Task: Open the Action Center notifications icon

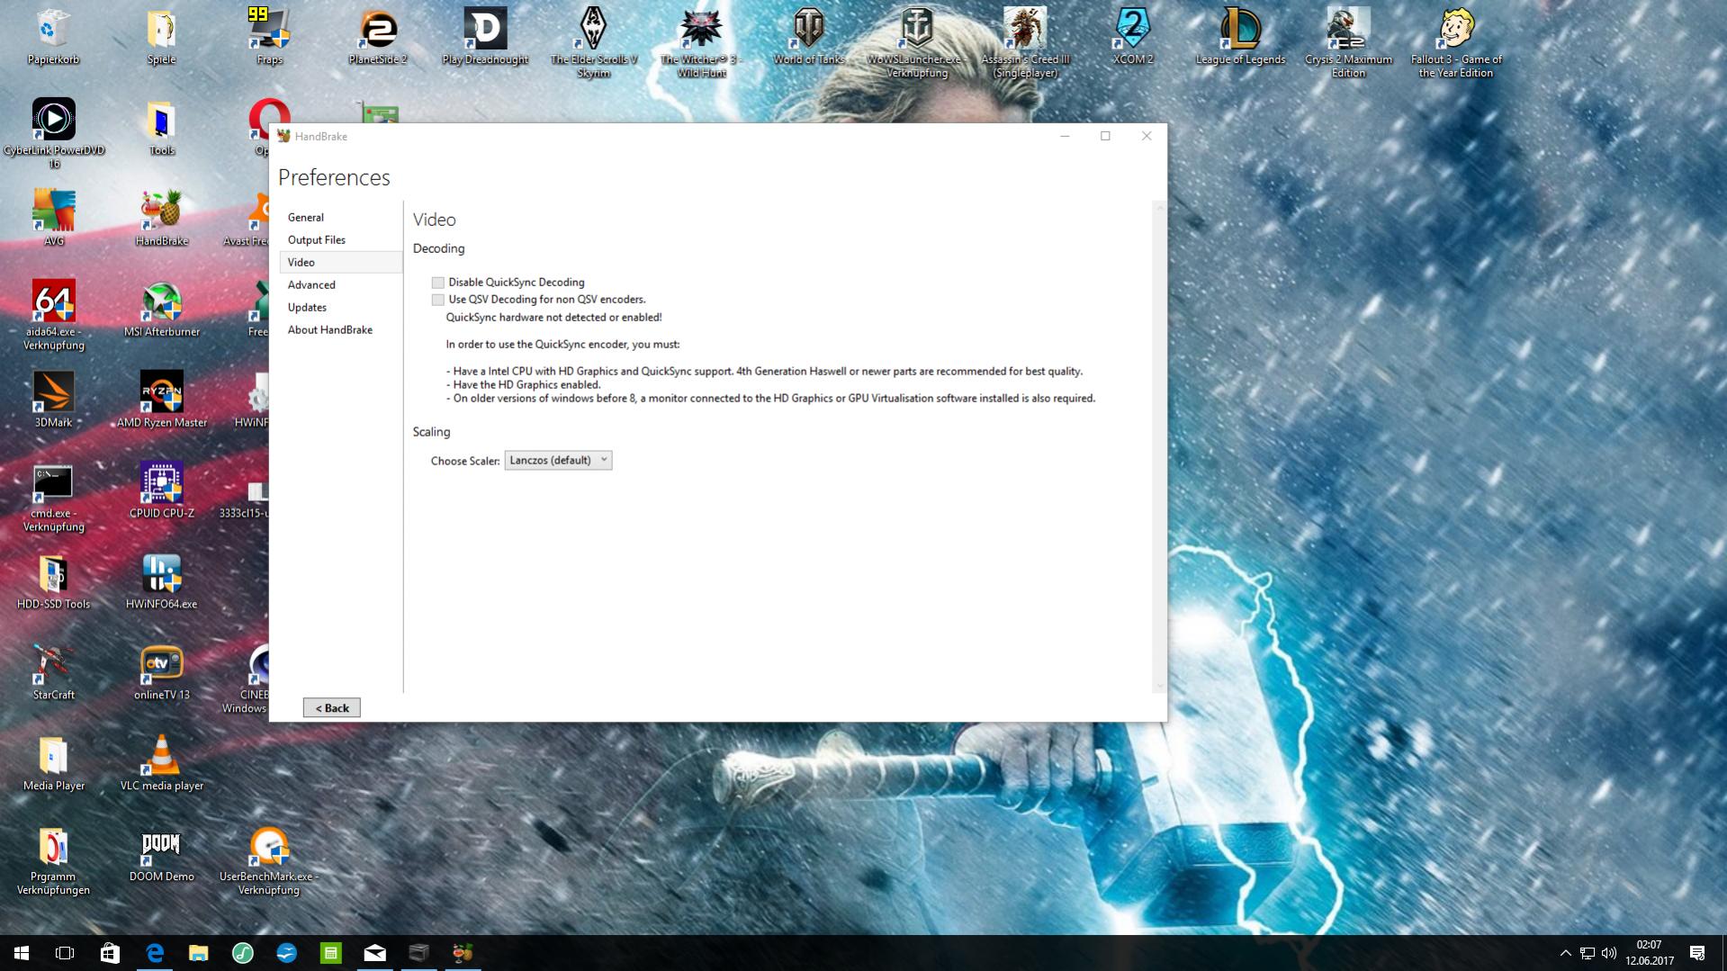Action: [x=1697, y=953]
